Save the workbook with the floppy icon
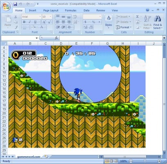Image resolution: width=167 pixels, height=164 pixels. [15, 4]
